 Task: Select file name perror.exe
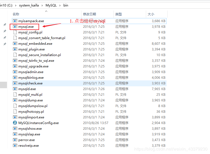coord(27,140)
